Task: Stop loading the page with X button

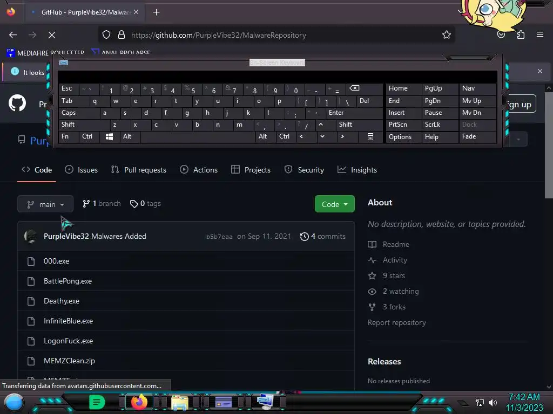Action: click(x=51, y=35)
